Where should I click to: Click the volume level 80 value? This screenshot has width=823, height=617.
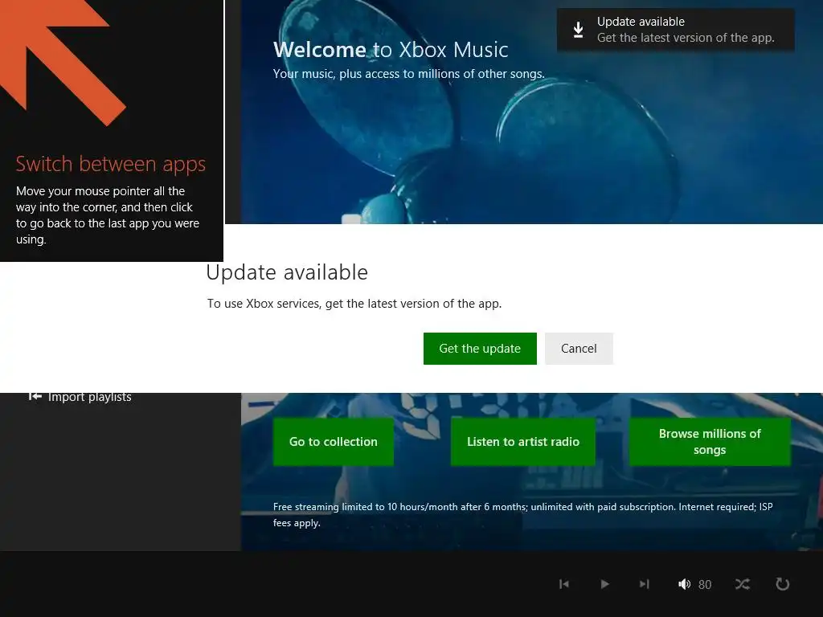[x=705, y=585]
